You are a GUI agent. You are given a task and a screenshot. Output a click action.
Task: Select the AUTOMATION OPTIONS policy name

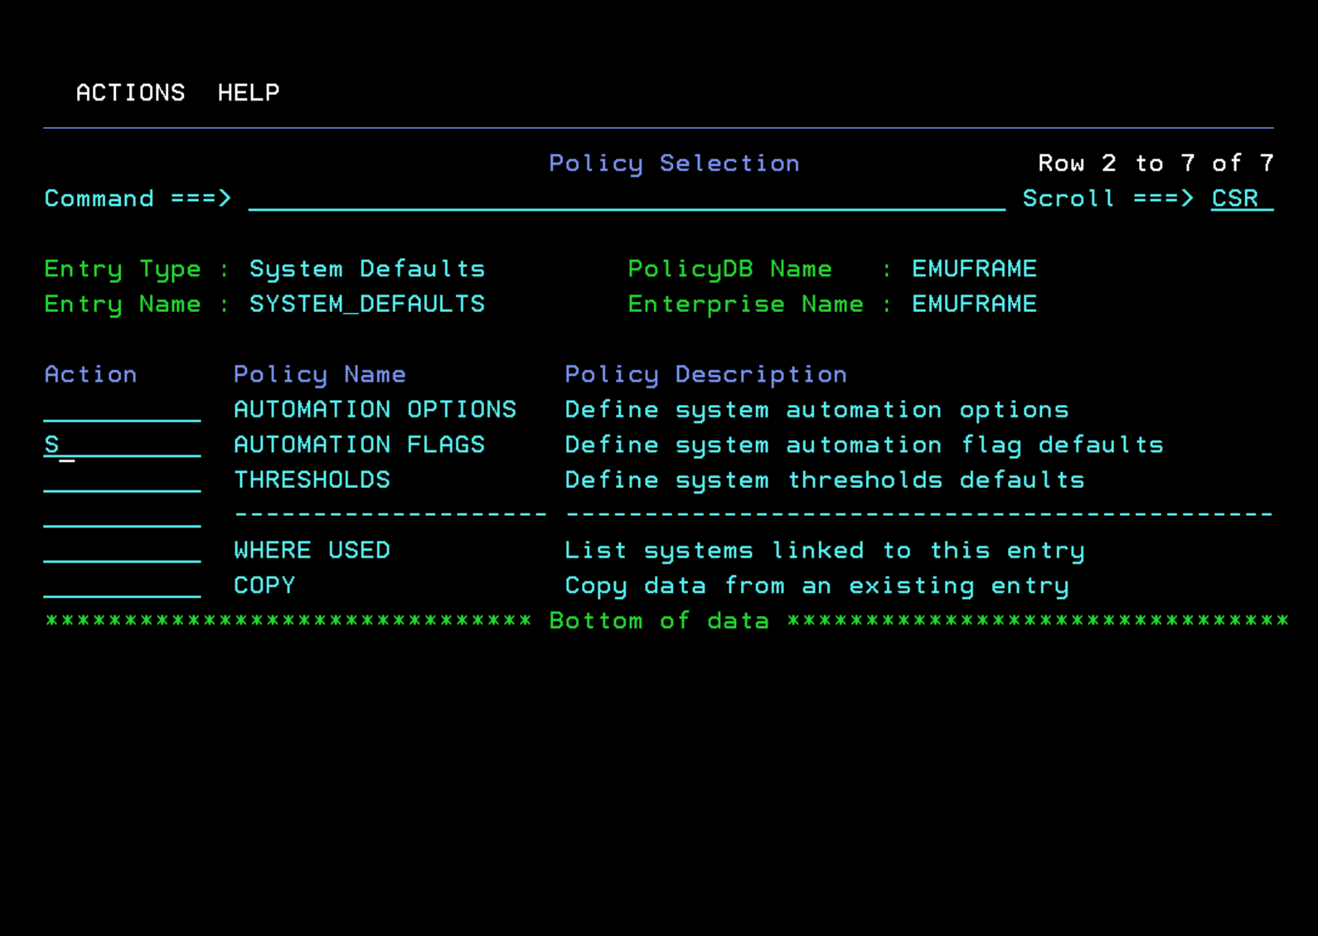pos(375,409)
